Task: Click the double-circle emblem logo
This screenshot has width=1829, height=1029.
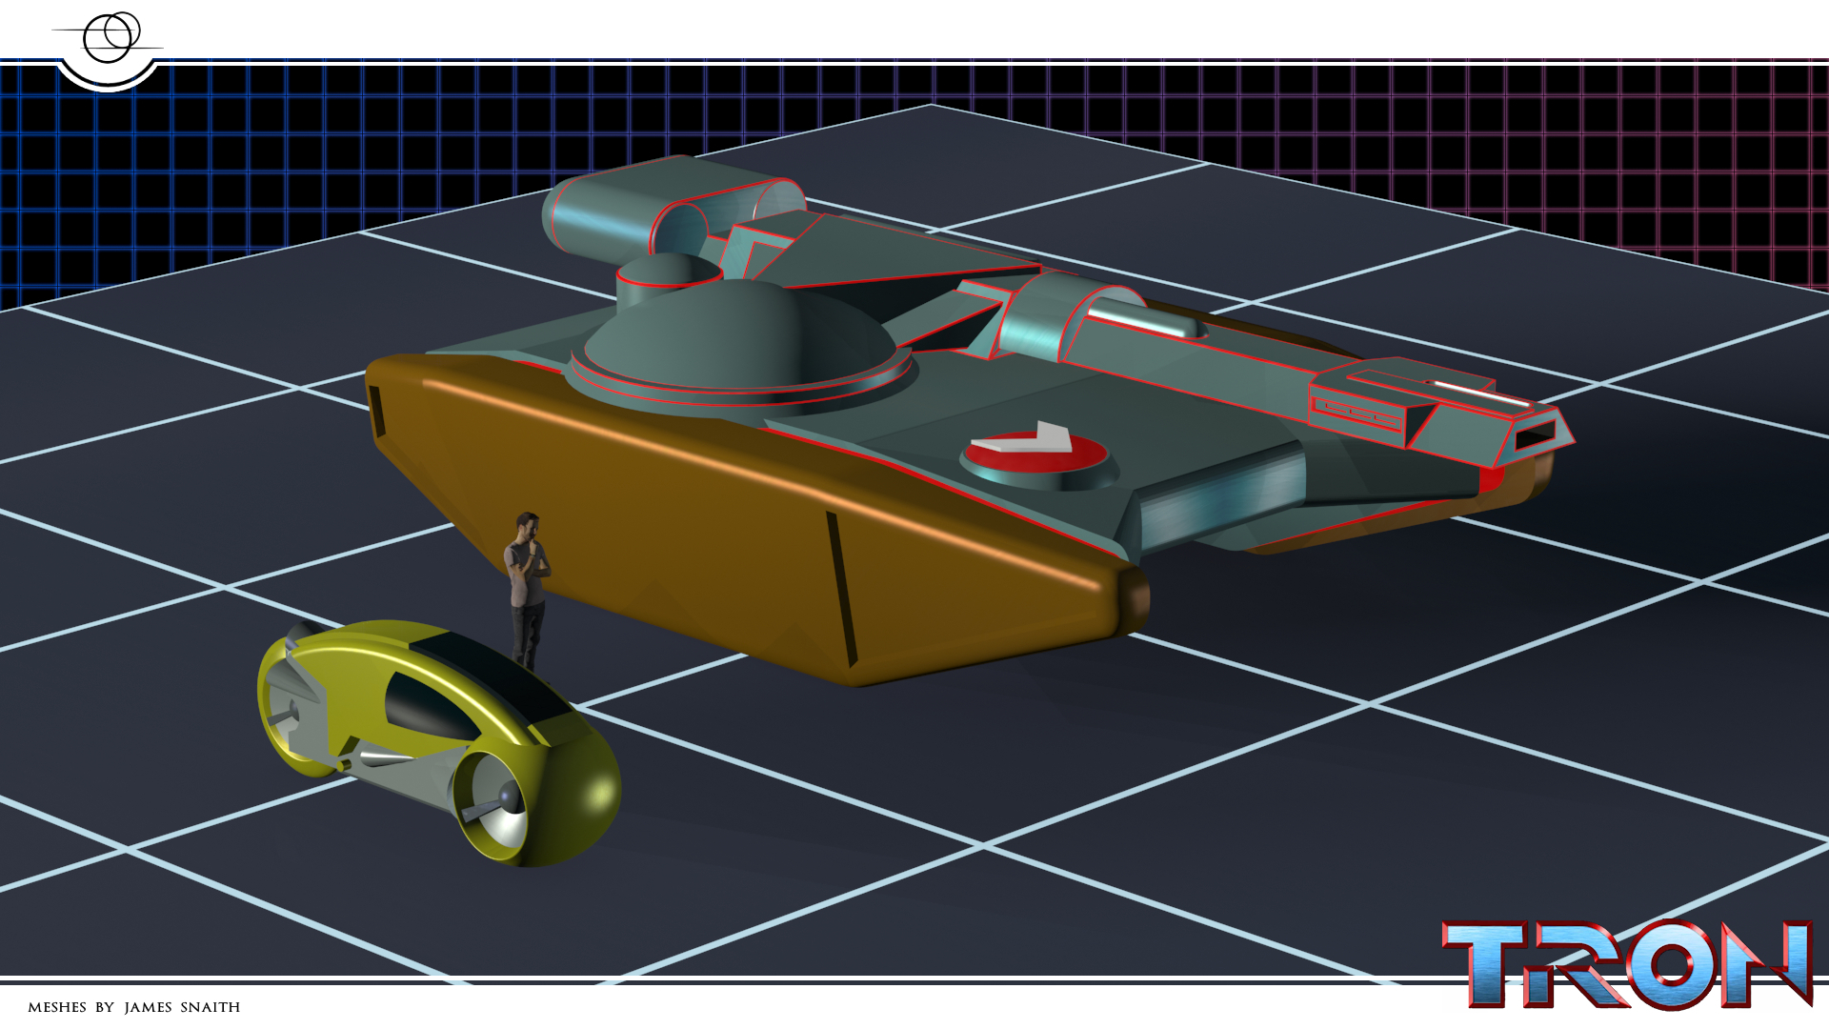Action: pos(108,38)
